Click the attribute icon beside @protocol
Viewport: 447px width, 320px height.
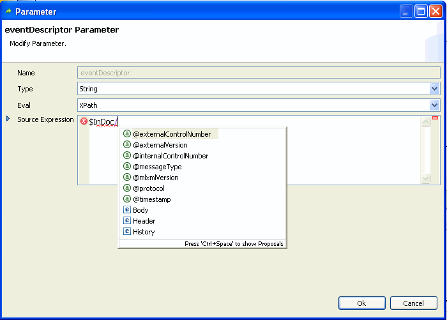[x=127, y=188]
